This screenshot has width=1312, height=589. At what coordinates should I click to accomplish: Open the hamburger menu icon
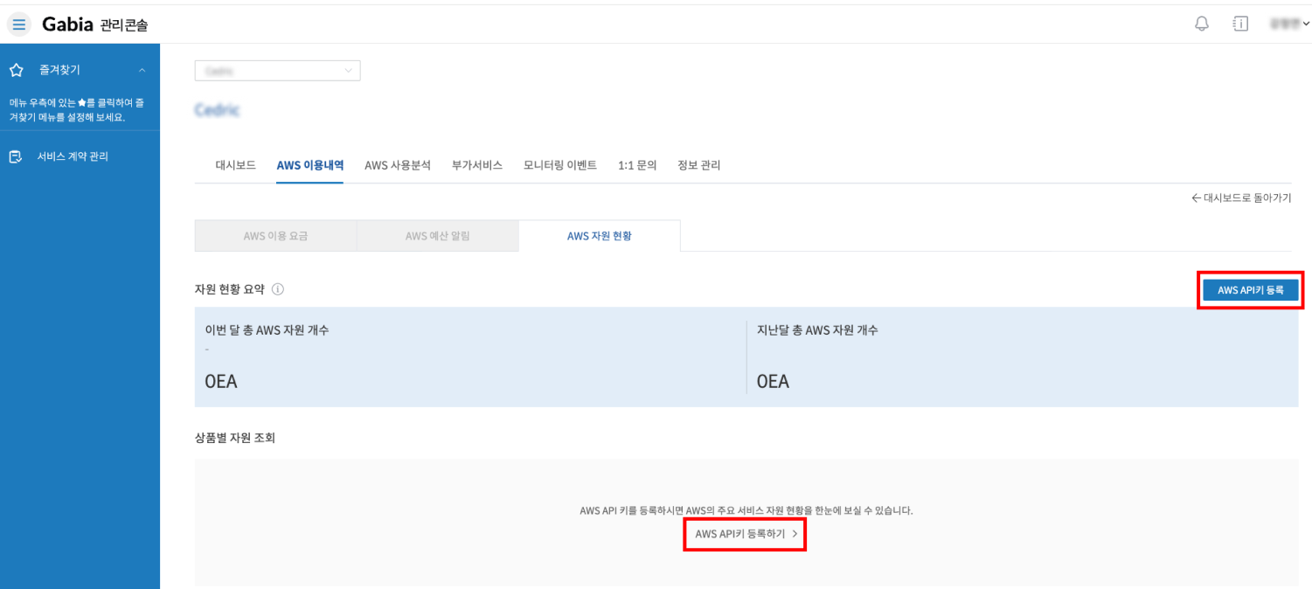click(x=19, y=24)
